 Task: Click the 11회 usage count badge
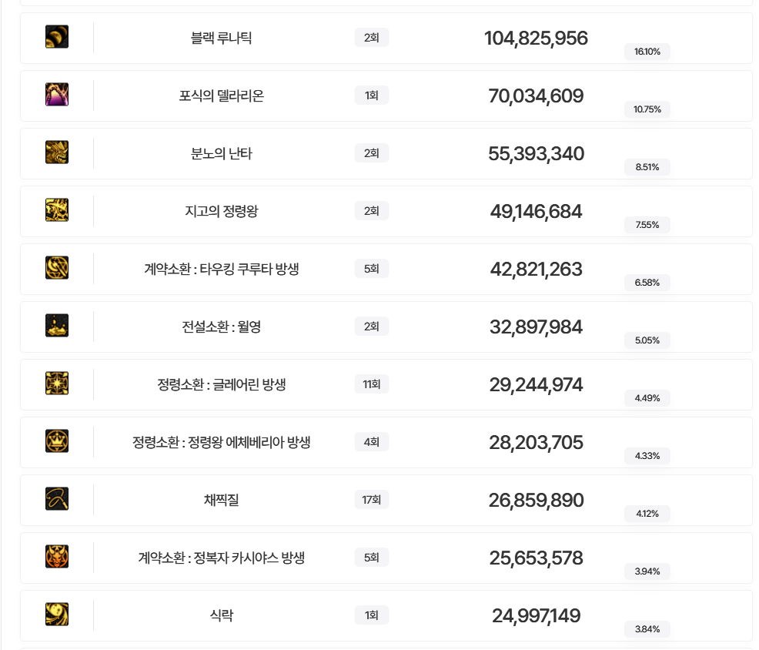coord(371,384)
